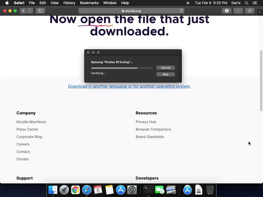The height and width of the screenshot is (197, 263).
Task: Visit the Corporate Blog link
Action: pyautogui.click(x=29, y=137)
